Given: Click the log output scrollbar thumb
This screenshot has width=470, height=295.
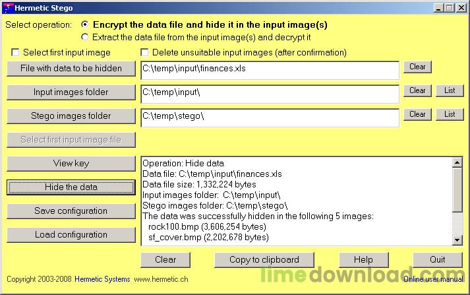Looking at the screenshot, I should 457,190.
